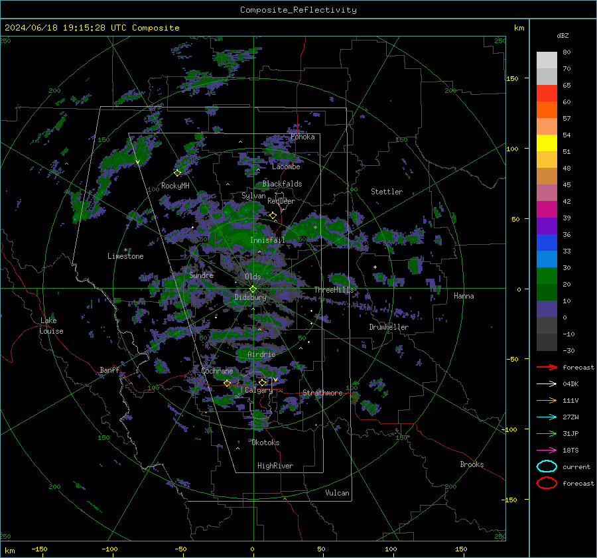
Task: Click the 2024/06/18 19:15:28 UTC timestamp
Action: [92, 28]
